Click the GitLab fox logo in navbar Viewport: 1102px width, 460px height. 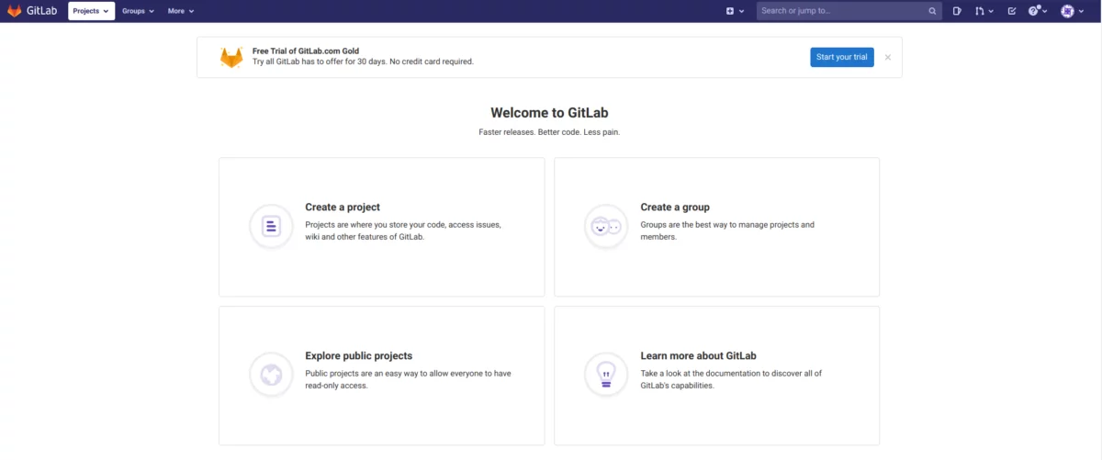15,11
